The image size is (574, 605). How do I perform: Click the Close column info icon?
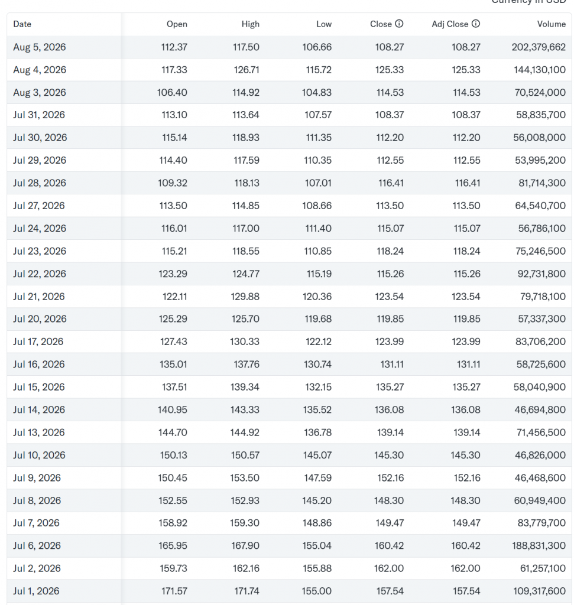click(399, 24)
